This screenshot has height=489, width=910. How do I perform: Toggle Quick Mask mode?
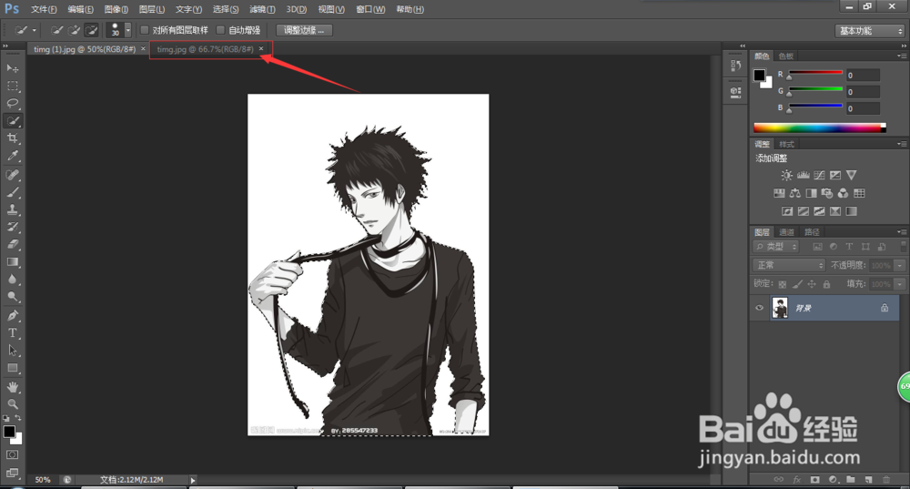[x=12, y=454]
